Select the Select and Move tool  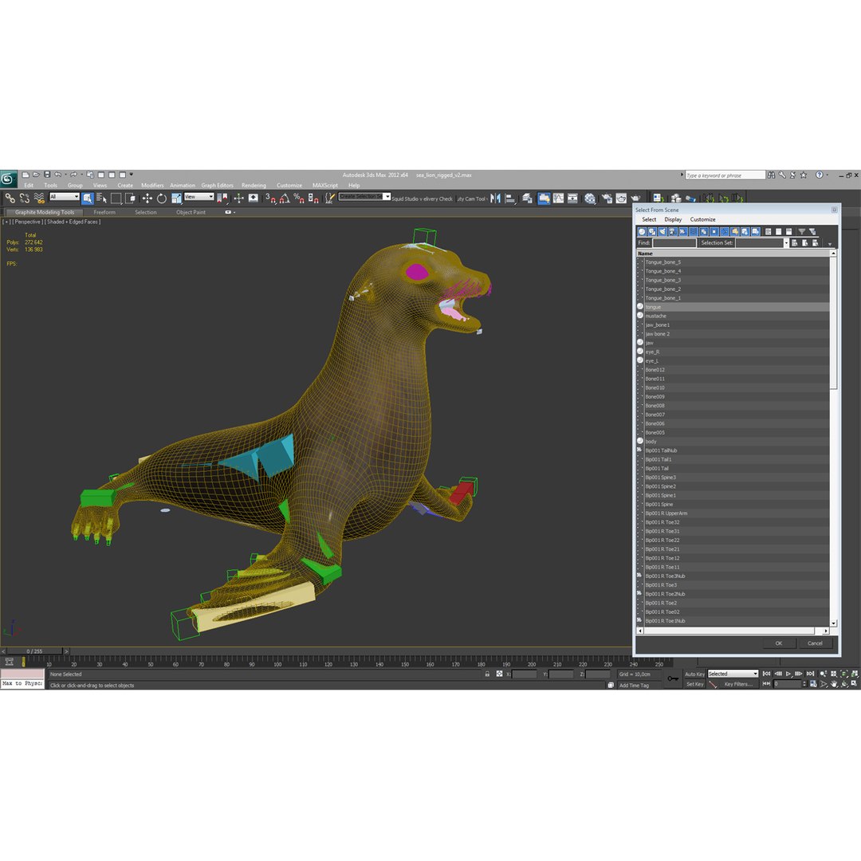pos(147,199)
